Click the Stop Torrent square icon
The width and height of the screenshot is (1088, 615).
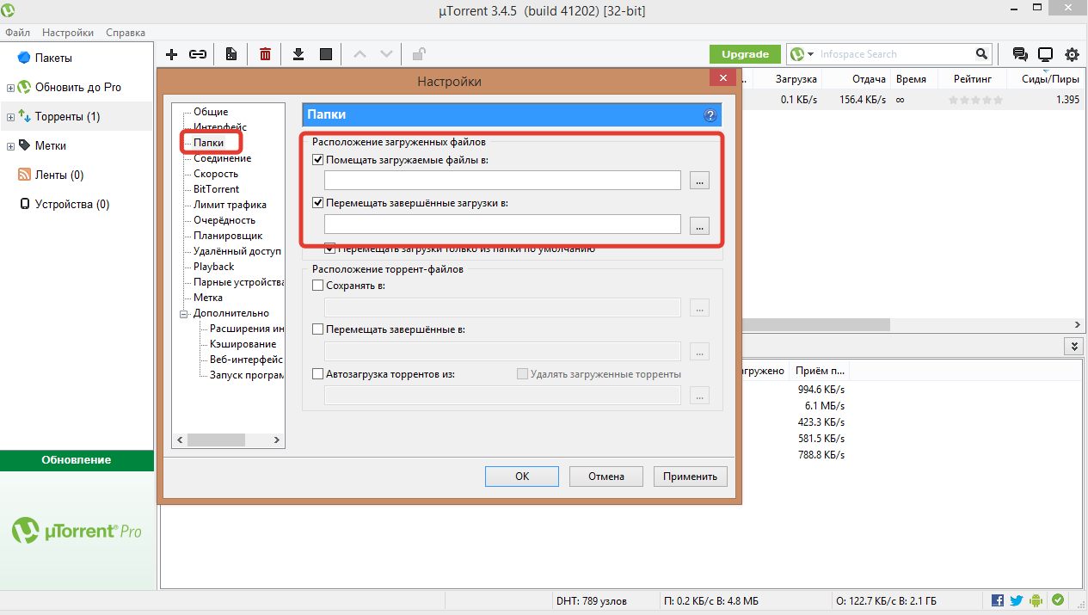tap(326, 54)
